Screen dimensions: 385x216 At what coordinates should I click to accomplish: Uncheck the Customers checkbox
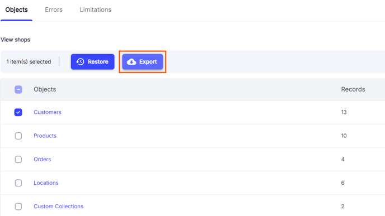[x=18, y=112]
